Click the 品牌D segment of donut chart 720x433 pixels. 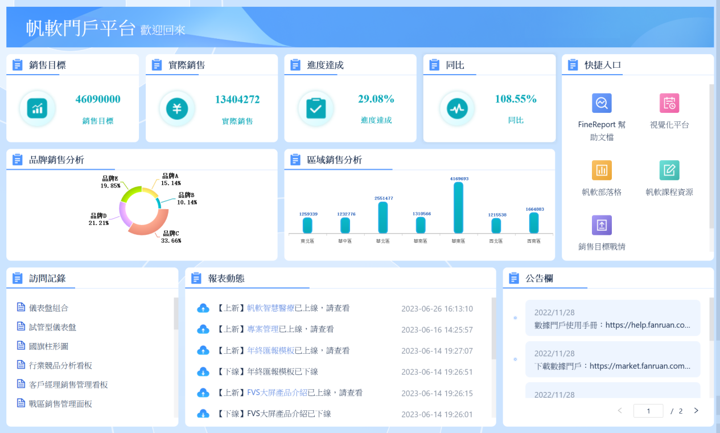click(x=125, y=215)
